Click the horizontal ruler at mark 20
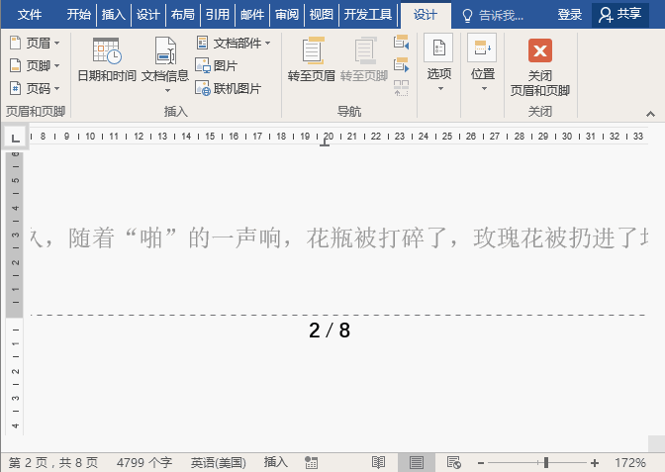The height and width of the screenshot is (472, 665). pos(329,137)
